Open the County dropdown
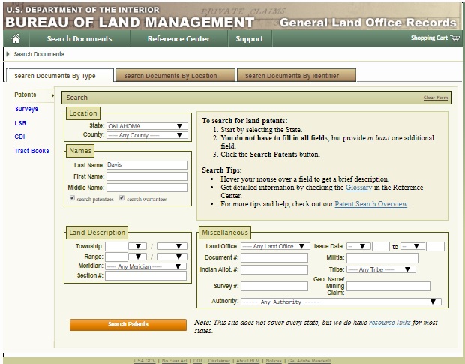 pos(147,135)
